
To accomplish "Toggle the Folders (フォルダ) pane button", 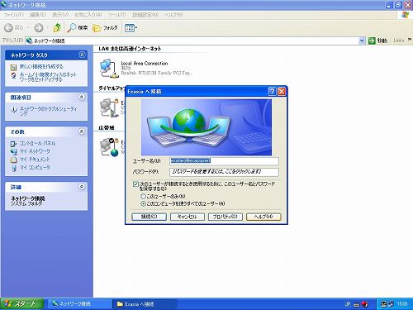I will tap(105, 28).
